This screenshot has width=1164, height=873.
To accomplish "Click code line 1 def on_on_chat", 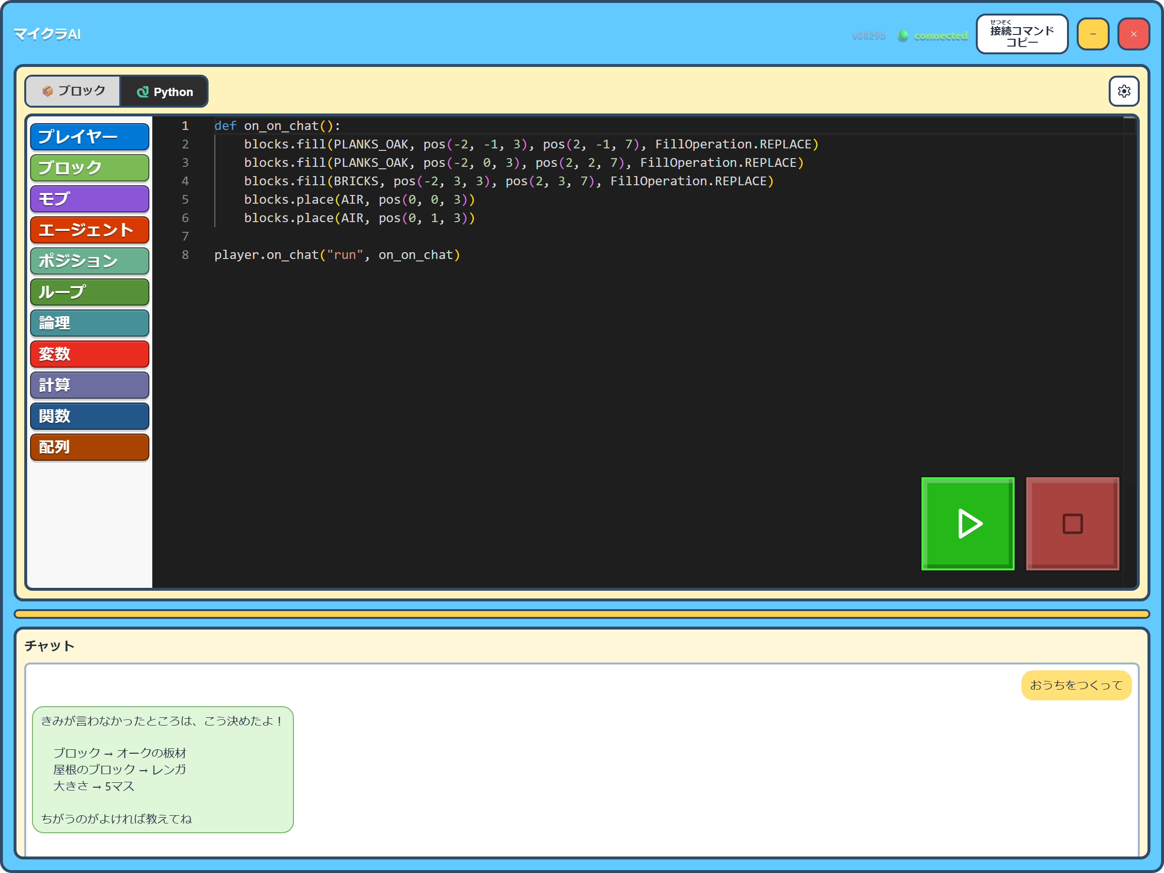I will 277,126.
